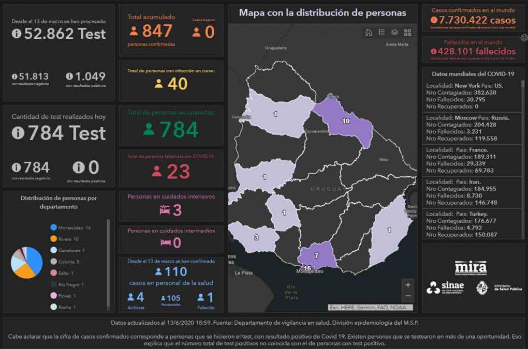This screenshot has height=349, width=528.
Task: Click info icon beside 52.862 Test
Action: (17, 34)
